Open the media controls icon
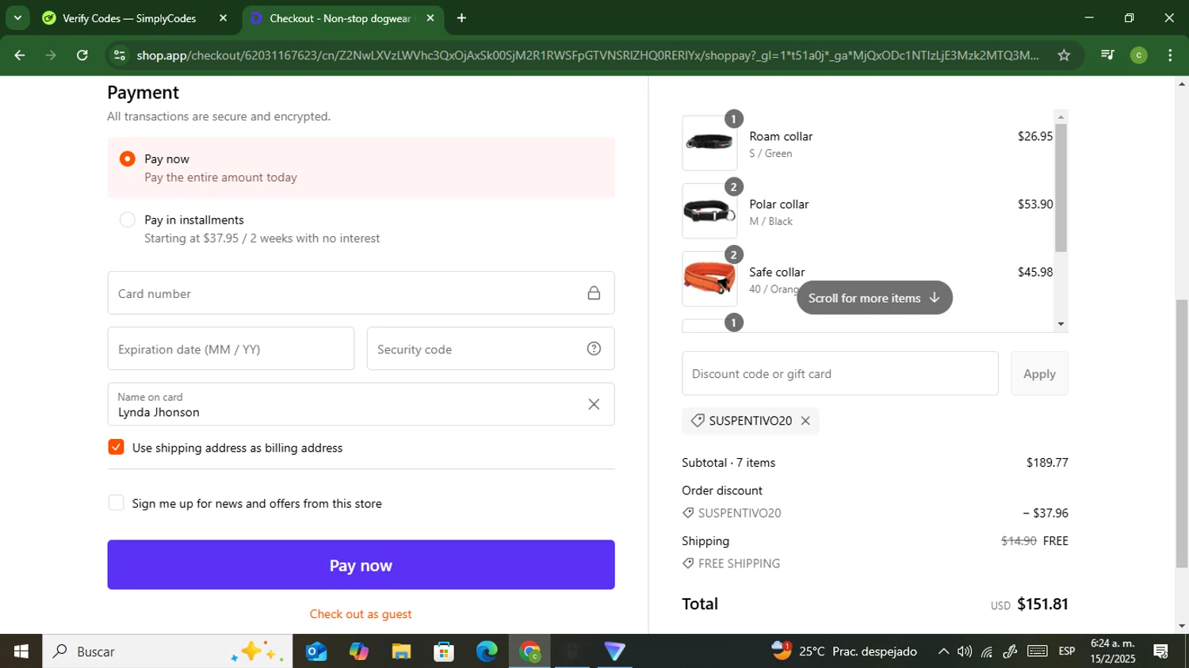The image size is (1189, 668). pyautogui.click(x=1107, y=55)
